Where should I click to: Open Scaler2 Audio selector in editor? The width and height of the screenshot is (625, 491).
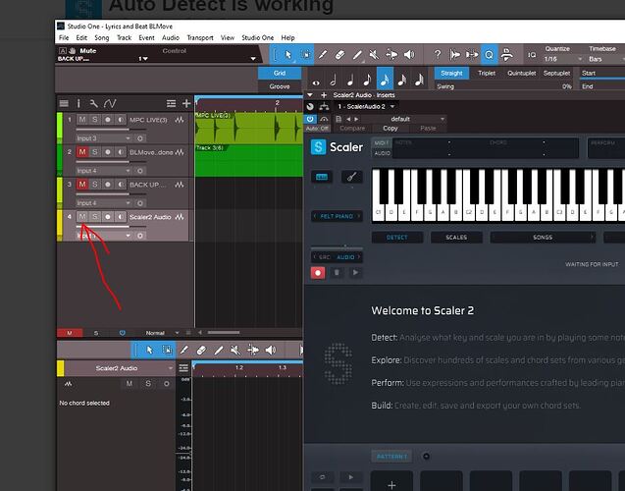click(x=120, y=368)
